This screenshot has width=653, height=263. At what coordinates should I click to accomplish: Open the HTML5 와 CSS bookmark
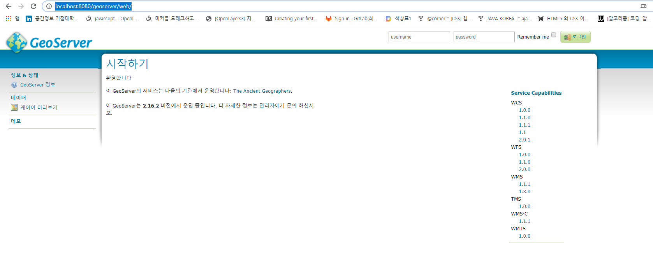coord(563,18)
